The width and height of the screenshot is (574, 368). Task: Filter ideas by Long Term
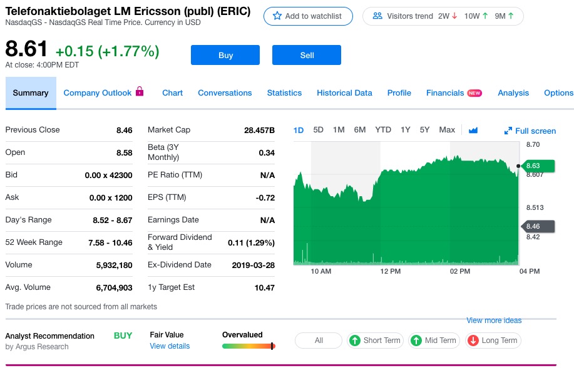(x=493, y=341)
